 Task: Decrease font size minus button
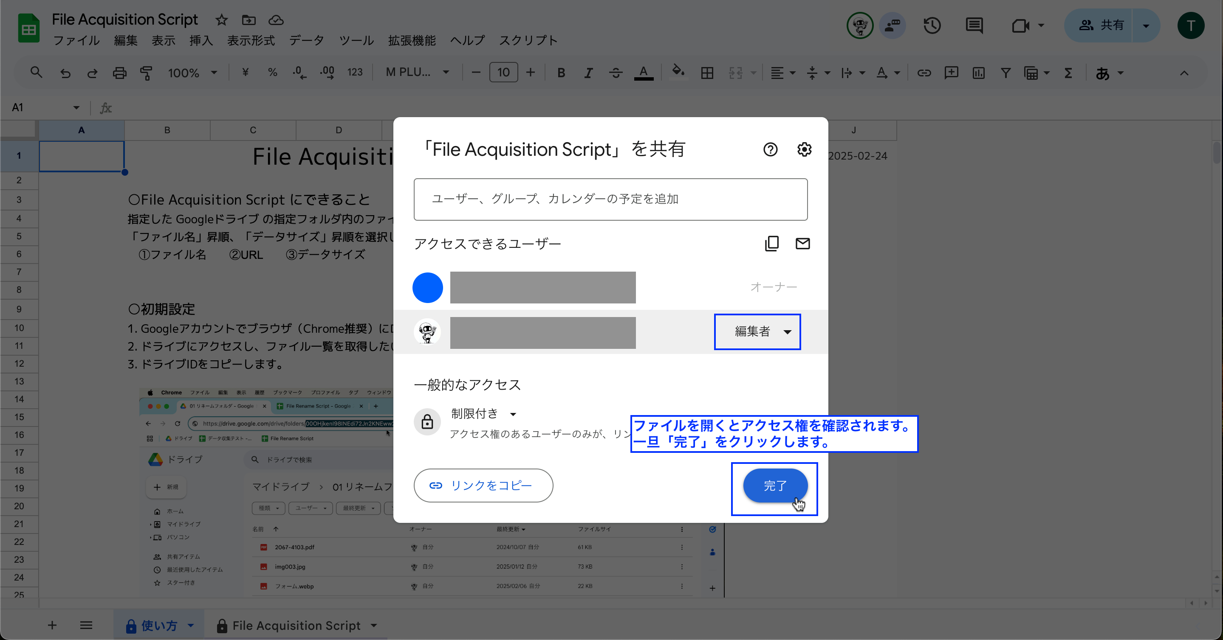point(476,73)
